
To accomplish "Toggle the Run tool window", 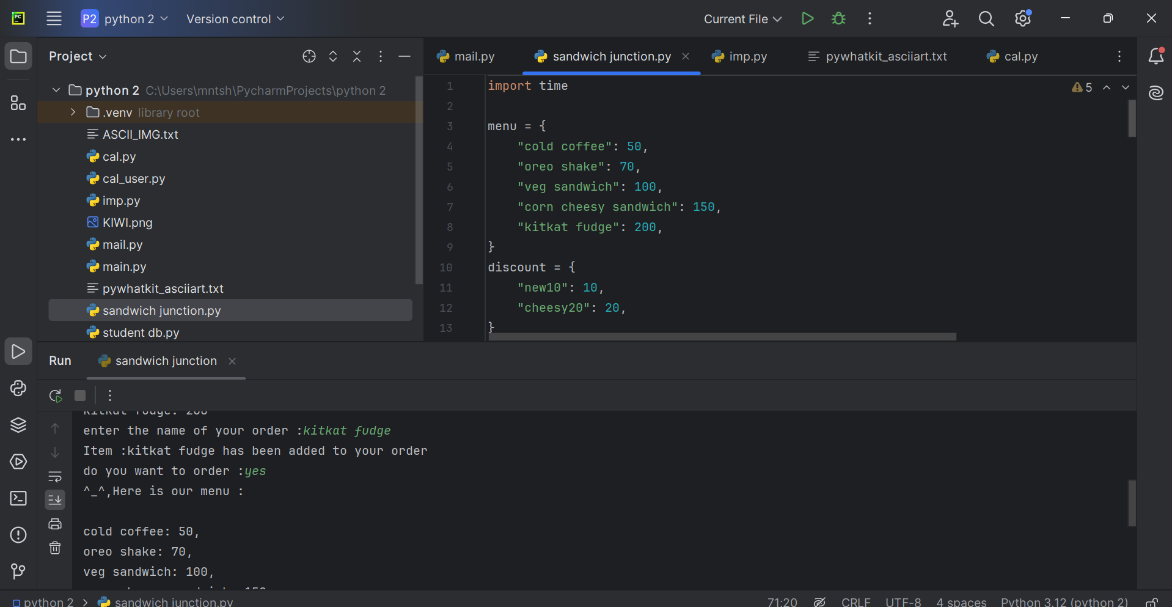I will tap(18, 351).
